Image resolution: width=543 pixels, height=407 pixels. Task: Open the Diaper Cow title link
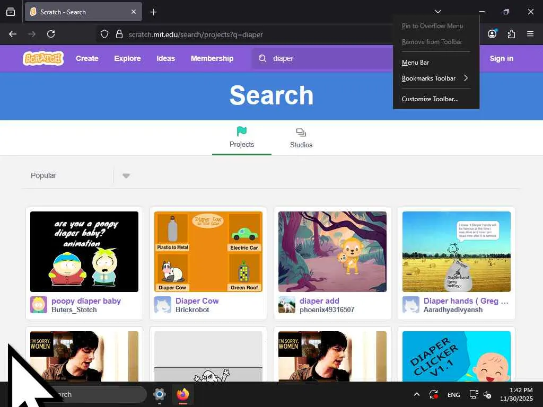coord(197,301)
